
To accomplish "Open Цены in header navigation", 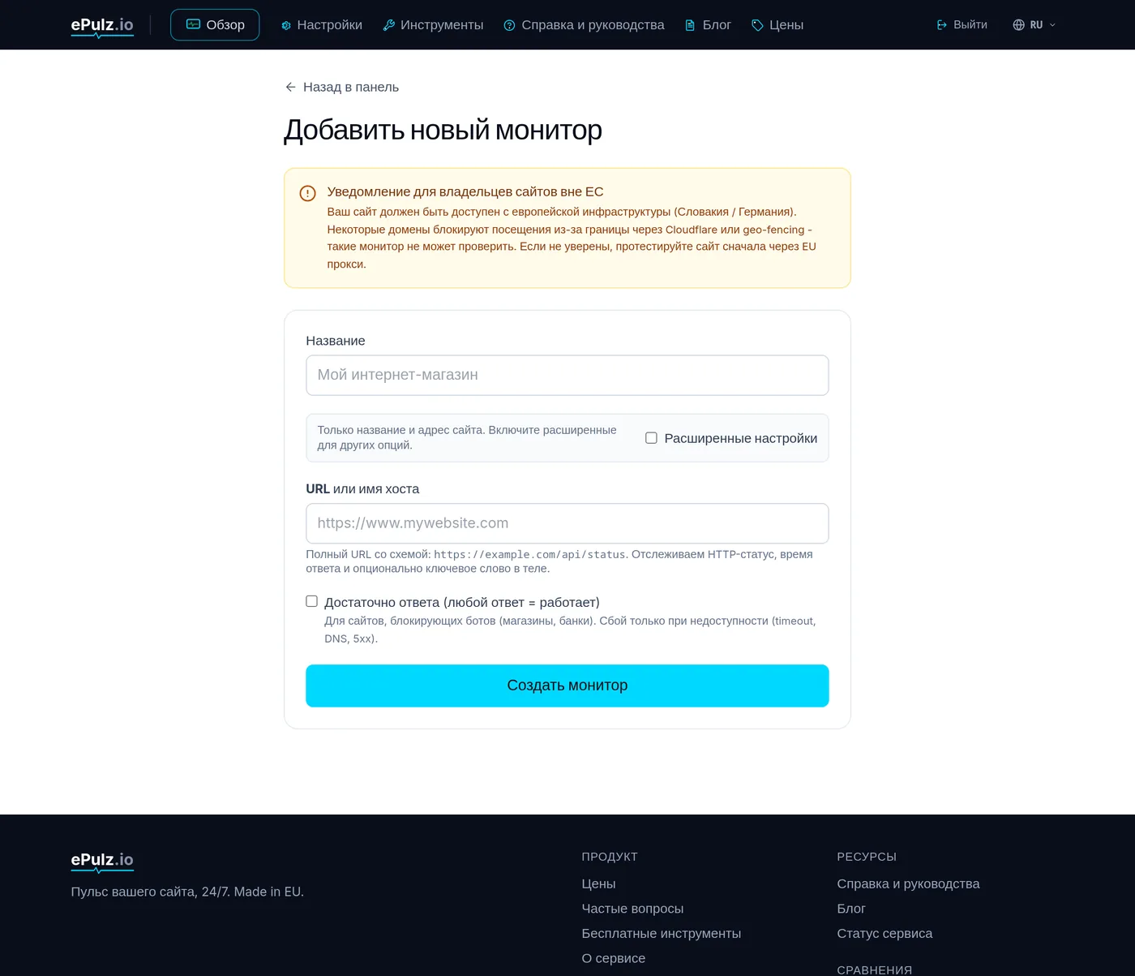I will (777, 25).
